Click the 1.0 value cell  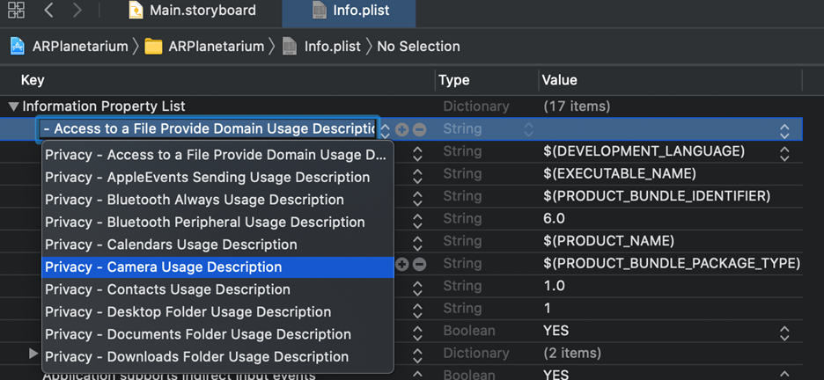pos(554,286)
